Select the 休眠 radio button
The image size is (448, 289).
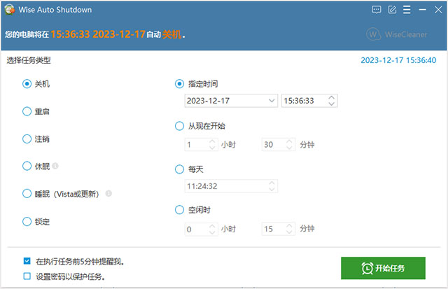(x=27, y=166)
